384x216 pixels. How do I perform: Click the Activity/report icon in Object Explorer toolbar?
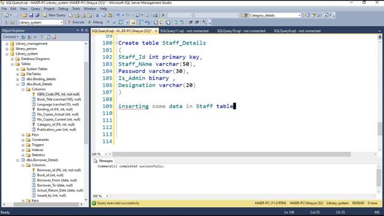click(54, 37)
